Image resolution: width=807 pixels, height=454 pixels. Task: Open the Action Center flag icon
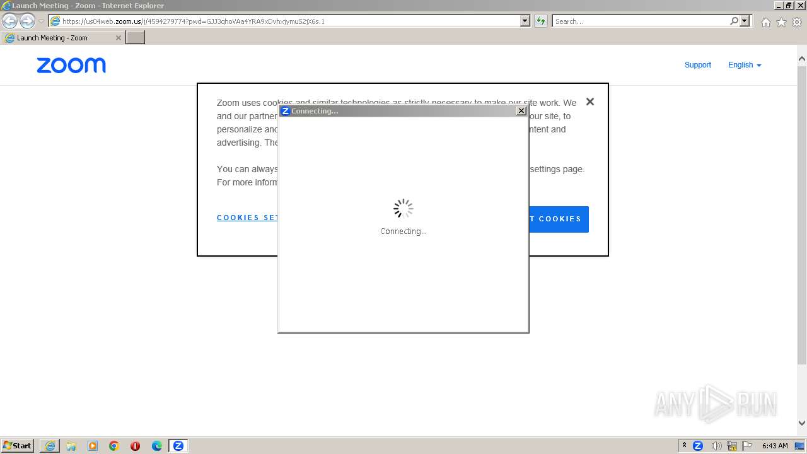pyautogui.click(x=747, y=446)
